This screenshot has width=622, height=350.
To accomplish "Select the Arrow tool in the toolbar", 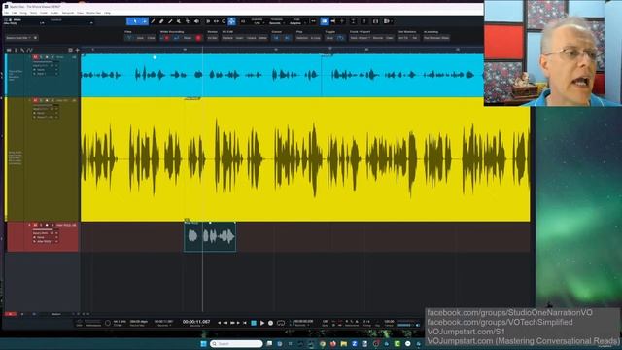I will 135,21.
